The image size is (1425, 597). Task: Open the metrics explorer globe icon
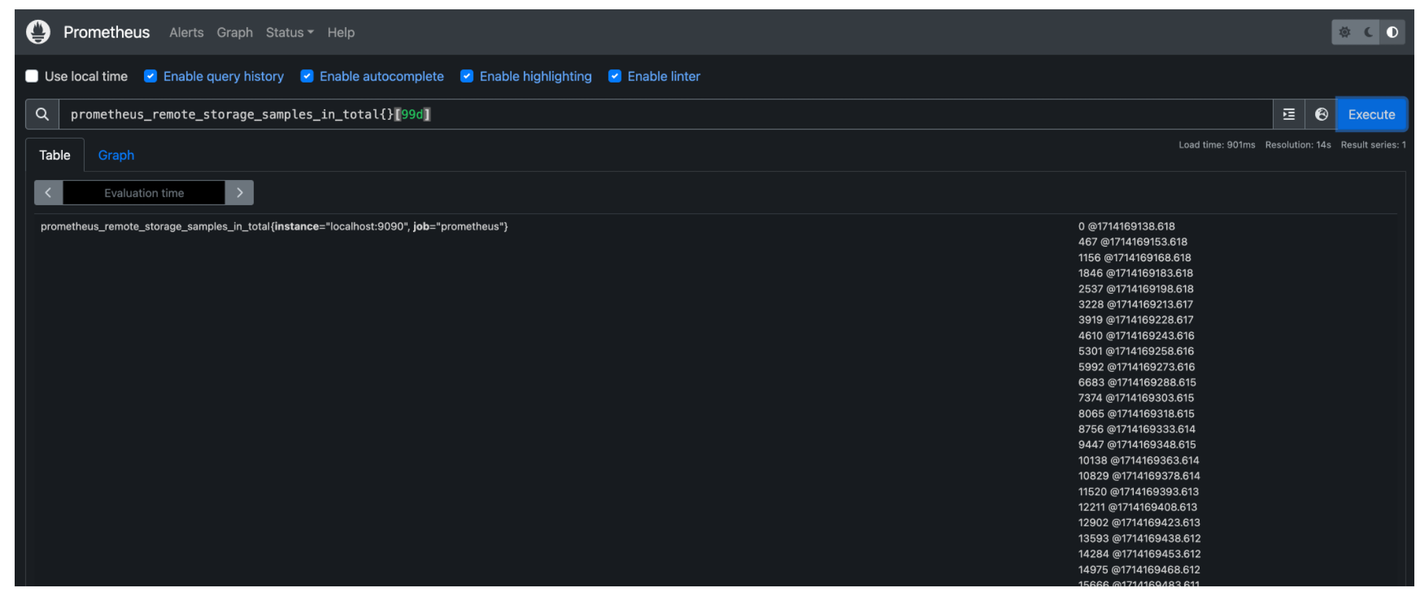point(1321,115)
